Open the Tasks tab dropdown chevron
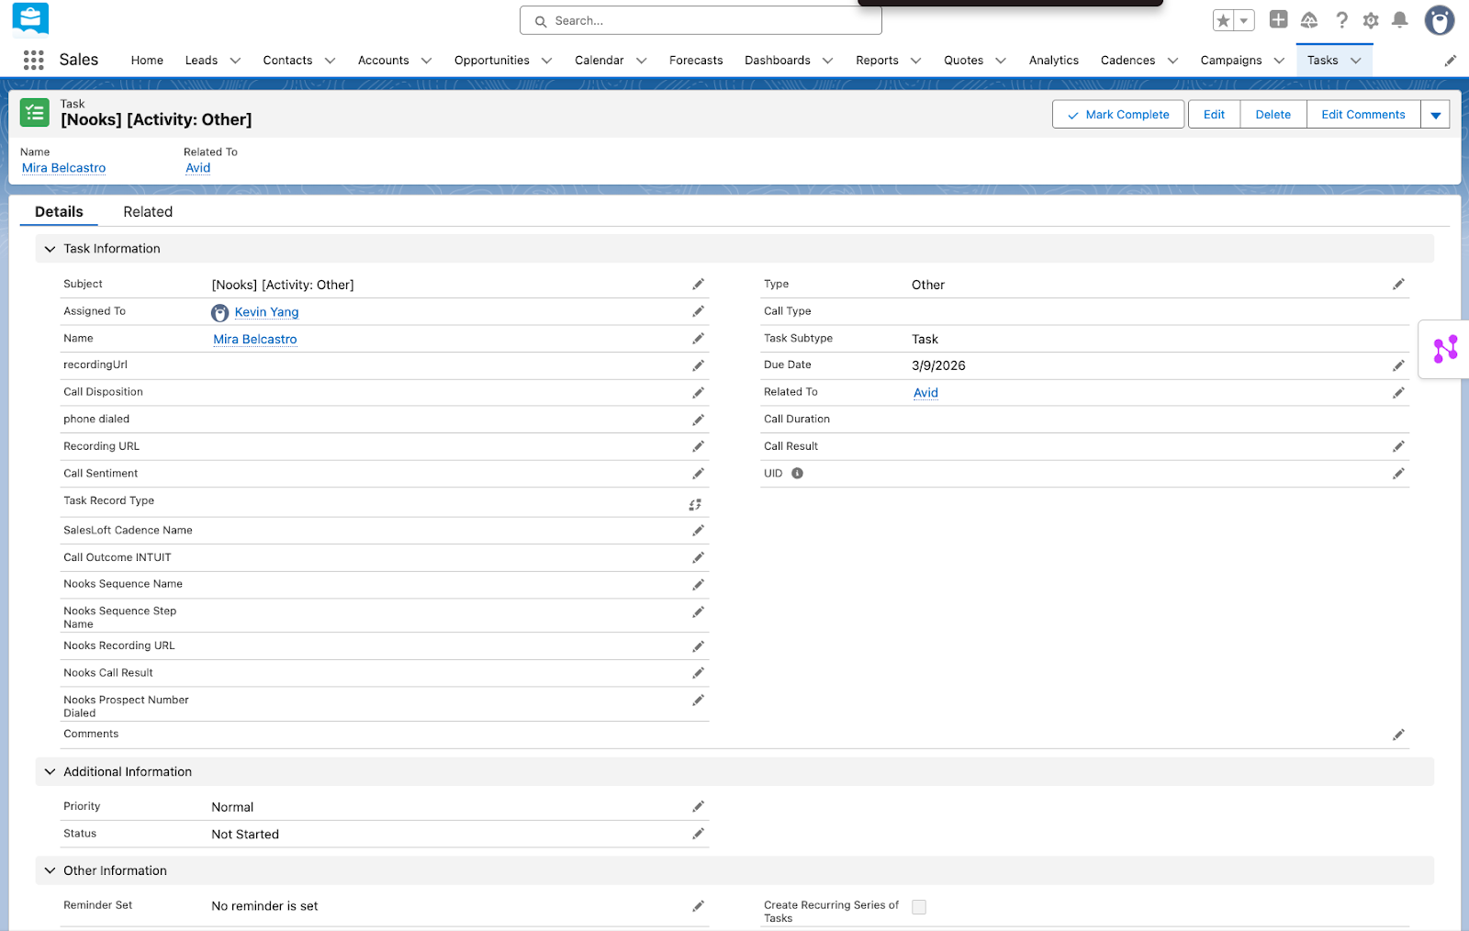 [1356, 61]
